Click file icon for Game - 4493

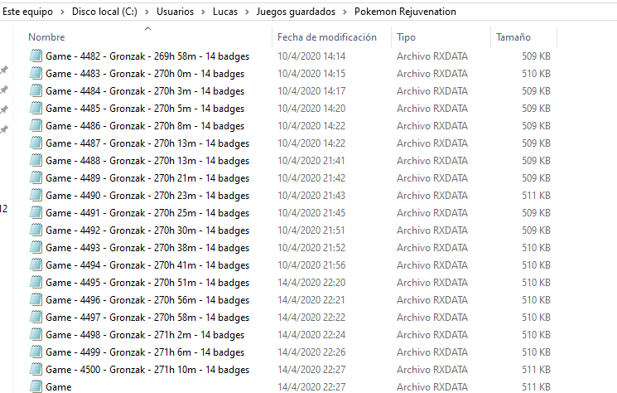(36, 247)
